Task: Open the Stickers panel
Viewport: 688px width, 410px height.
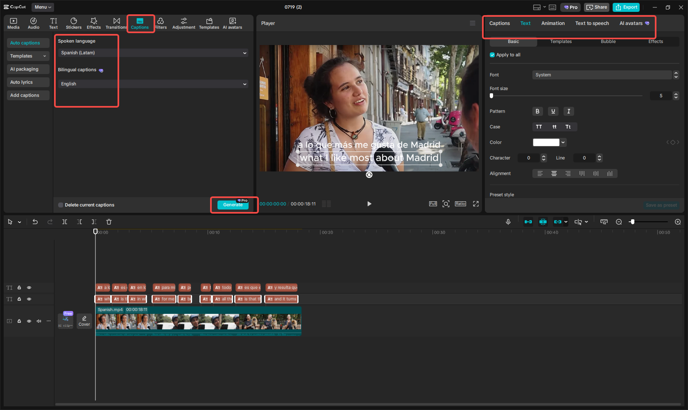Action: (x=74, y=23)
